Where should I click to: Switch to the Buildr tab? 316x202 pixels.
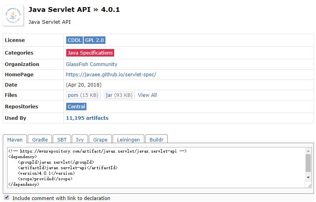pos(156,140)
